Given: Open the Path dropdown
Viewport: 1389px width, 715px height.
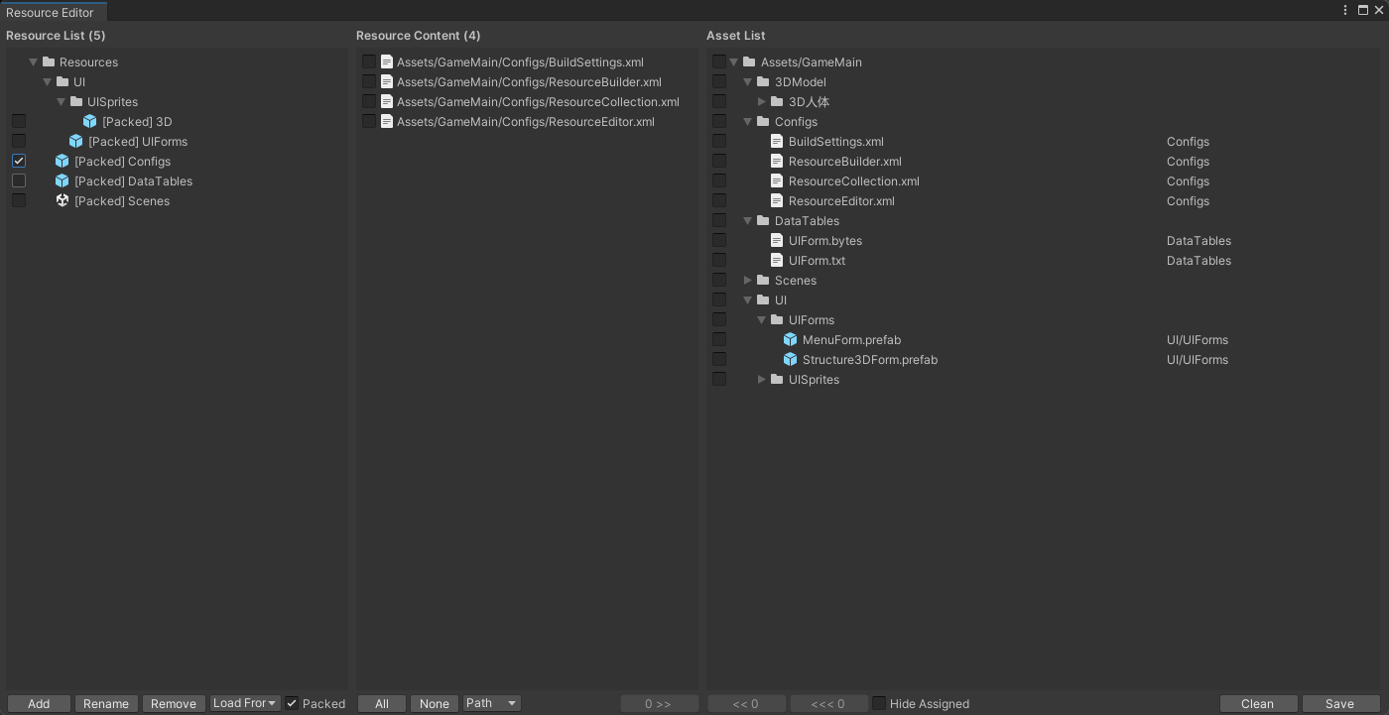Looking at the screenshot, I should [491, 702].
